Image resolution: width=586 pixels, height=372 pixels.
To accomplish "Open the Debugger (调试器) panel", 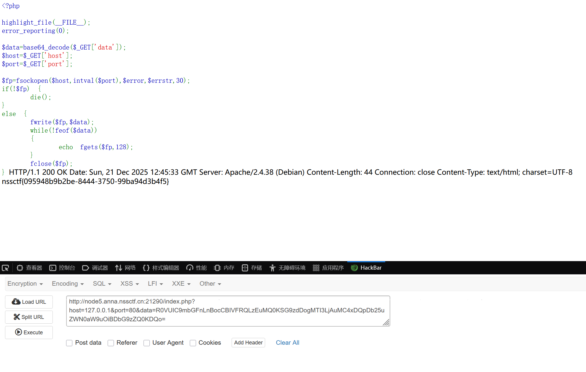I will click(x=95, y=268).
